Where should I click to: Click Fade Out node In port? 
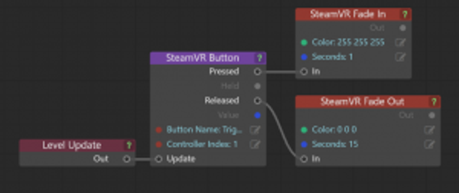[304, 159]
